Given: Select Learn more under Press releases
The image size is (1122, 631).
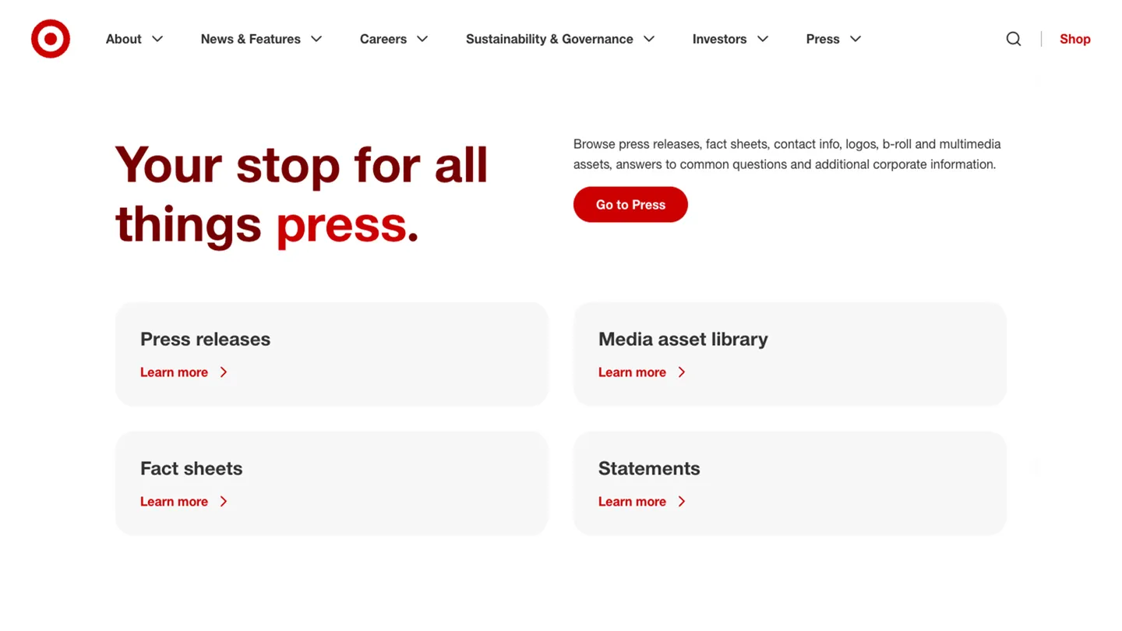Looking at the screenshot, I should click(x=174, y=372).
